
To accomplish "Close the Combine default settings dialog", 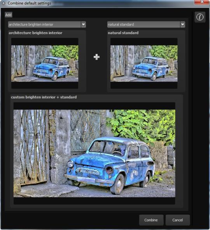I will [x=202, y=2].
